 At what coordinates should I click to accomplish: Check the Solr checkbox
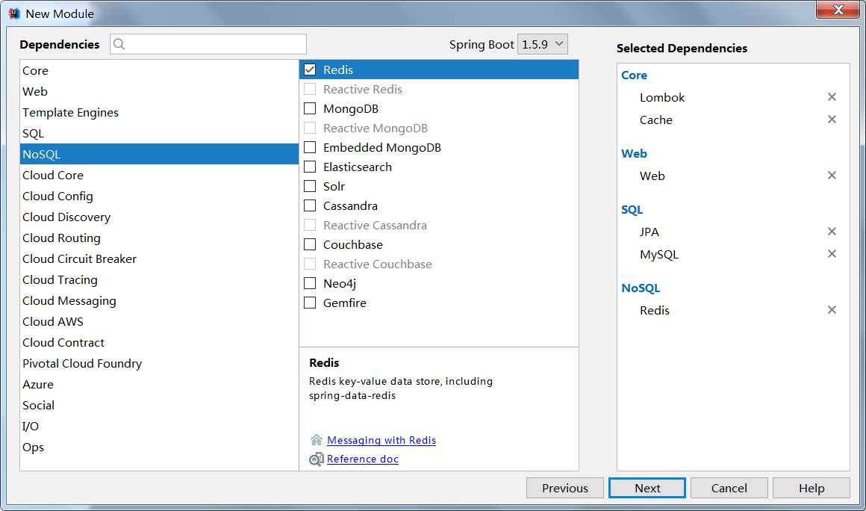click(310, 186)
